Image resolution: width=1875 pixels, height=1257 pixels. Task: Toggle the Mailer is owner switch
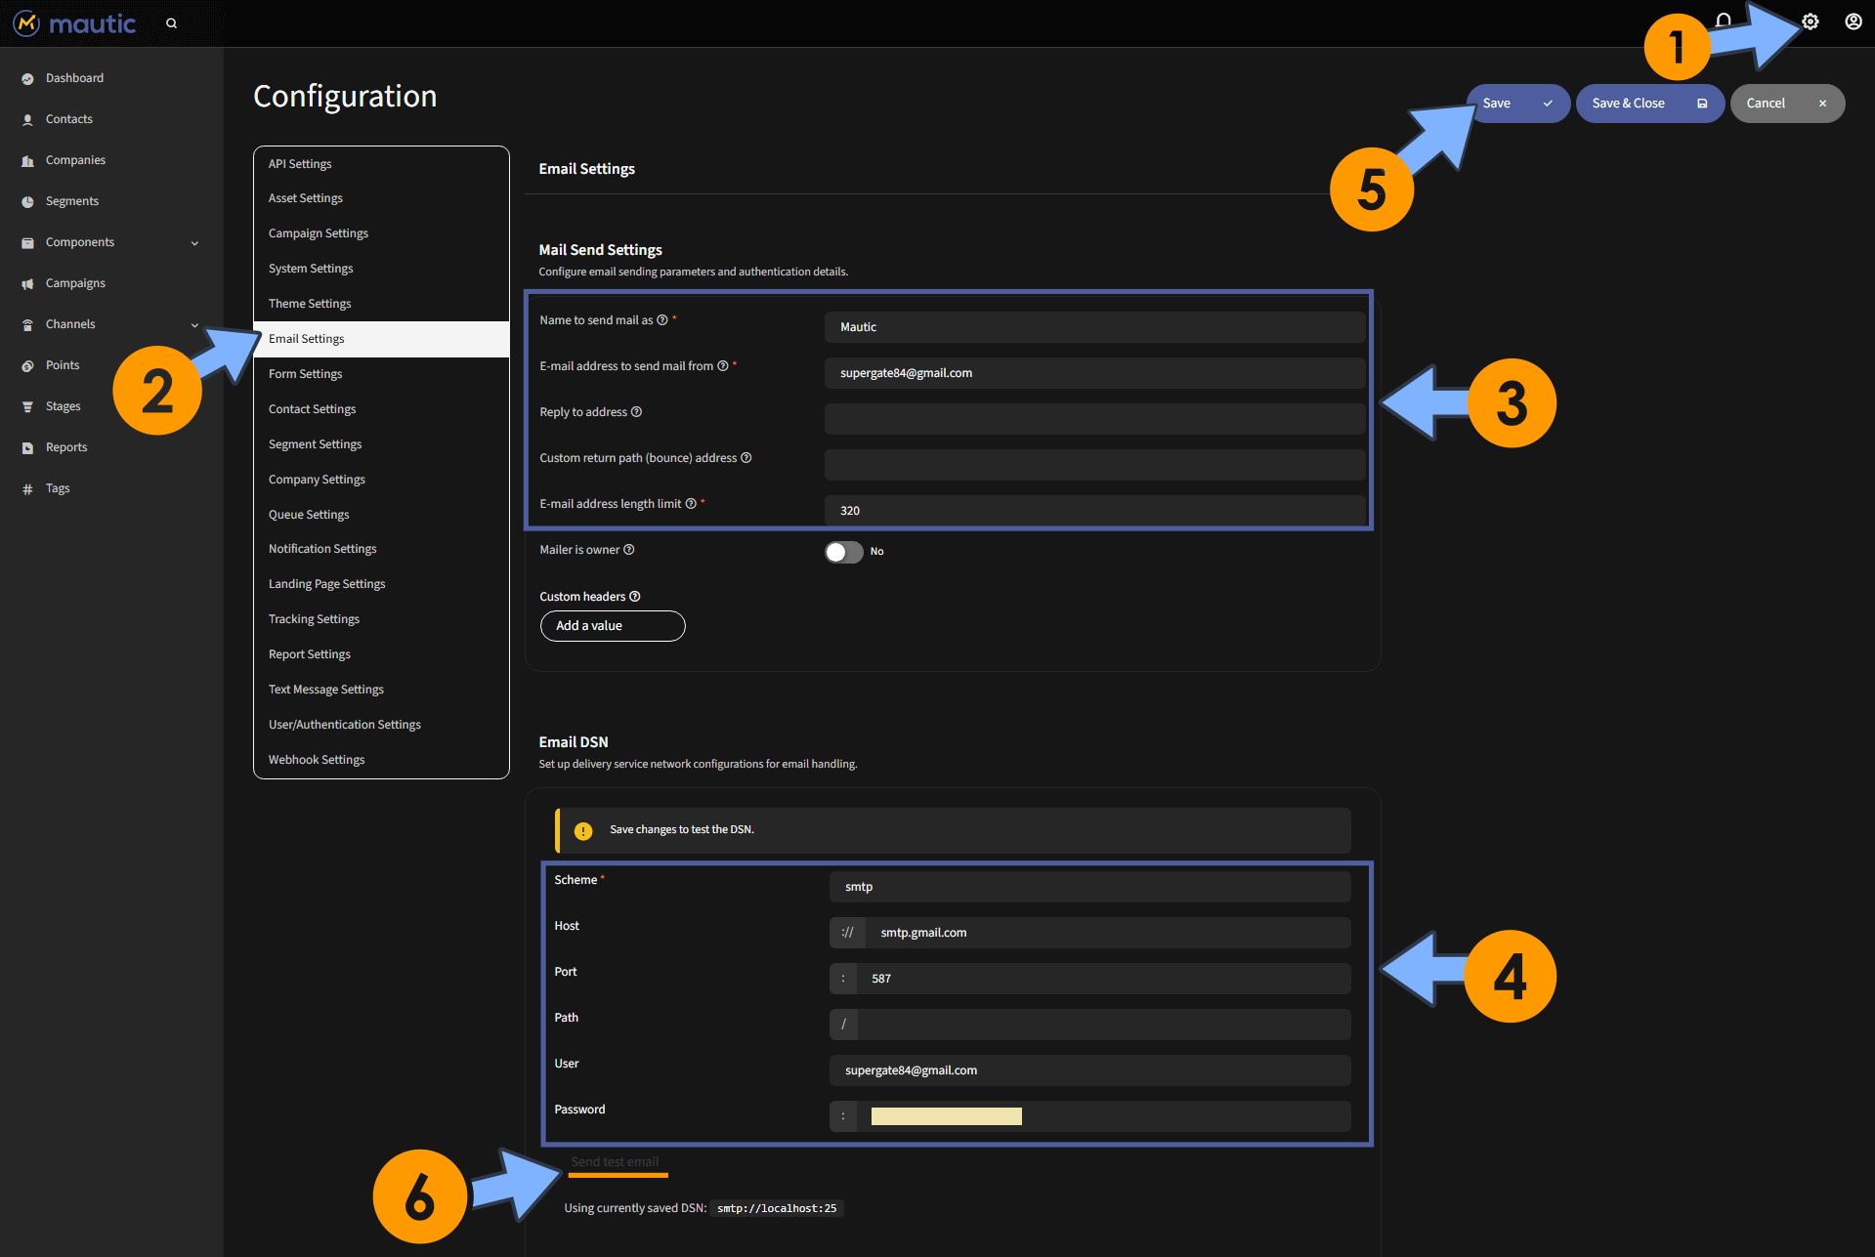point(844,552)
